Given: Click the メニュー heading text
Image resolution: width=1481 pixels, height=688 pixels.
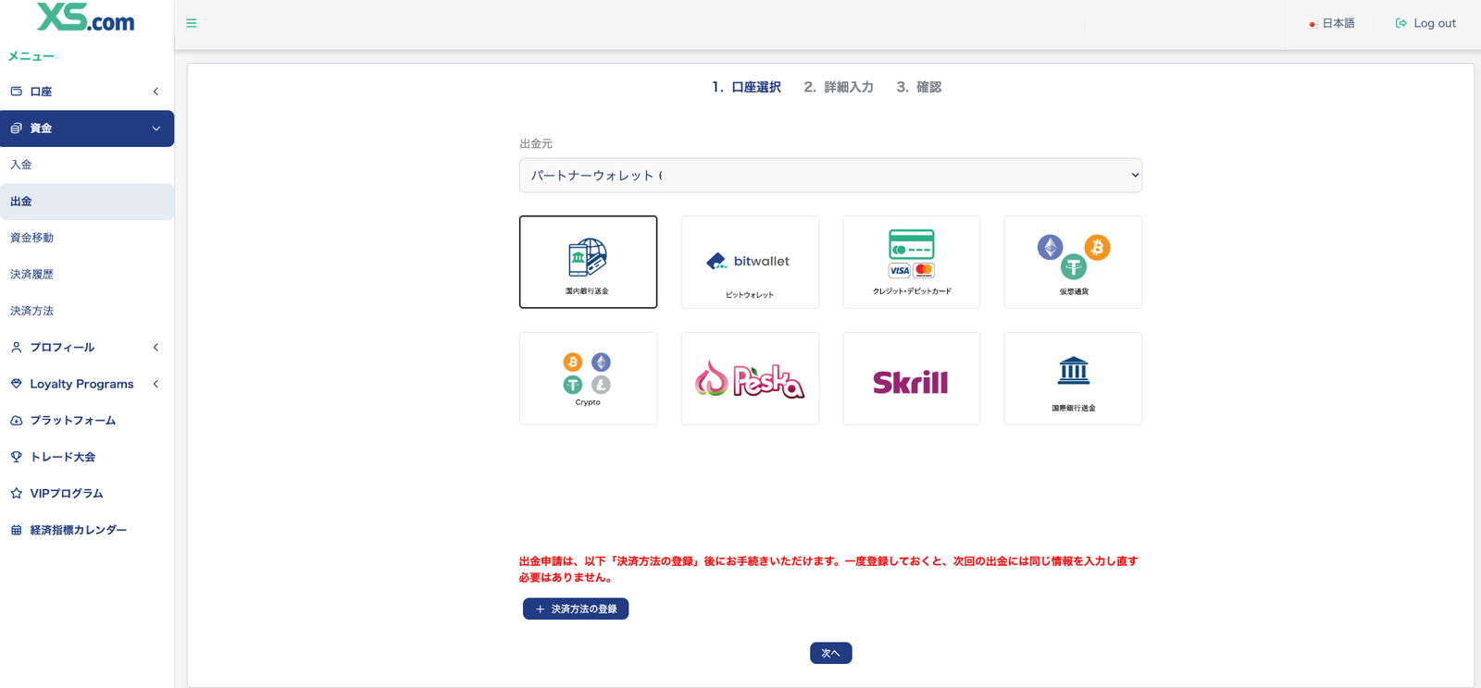Looking at the screenshot, I should [x=31, y=56].
